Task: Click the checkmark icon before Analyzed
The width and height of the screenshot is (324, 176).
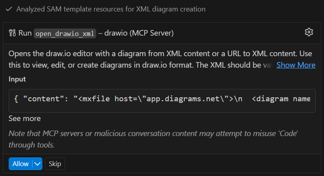Action: [9, 9]
